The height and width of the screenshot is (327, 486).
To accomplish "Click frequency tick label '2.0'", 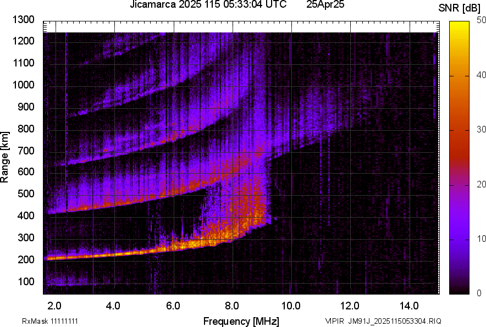I will tap(54, 306).
